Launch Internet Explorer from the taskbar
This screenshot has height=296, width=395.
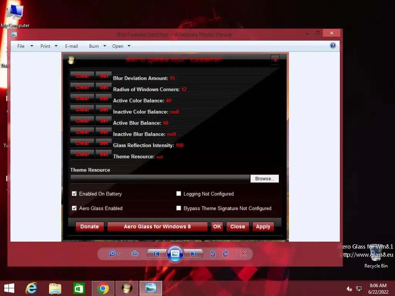[x=32, y=288]
